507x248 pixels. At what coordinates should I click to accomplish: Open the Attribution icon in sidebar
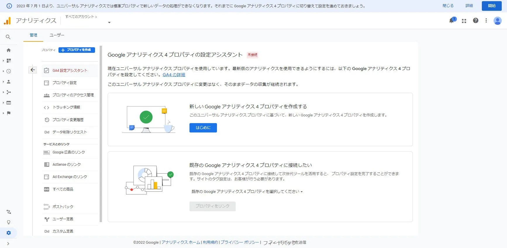click(x=8, y=212)
